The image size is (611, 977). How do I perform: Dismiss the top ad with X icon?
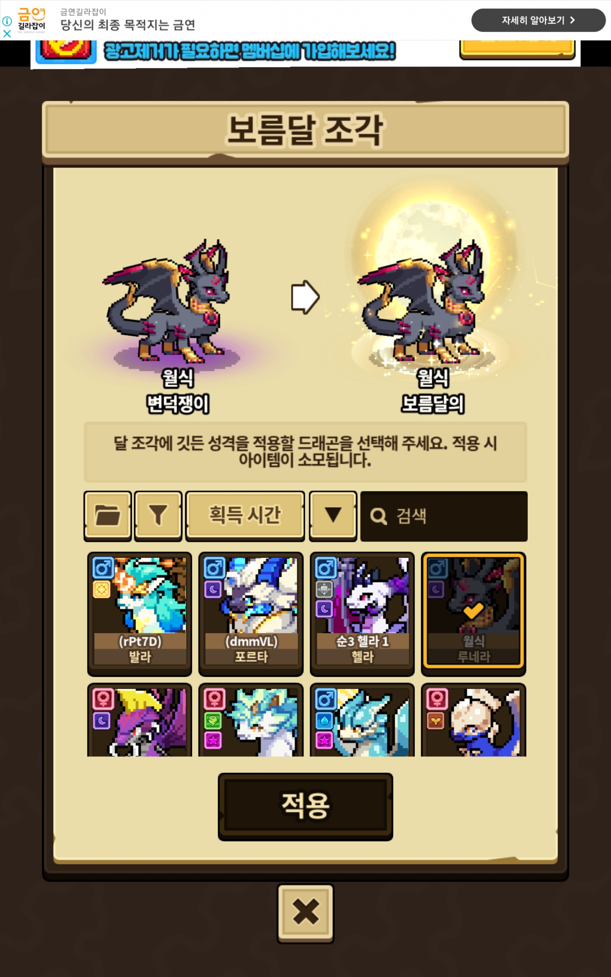[7, 34]
